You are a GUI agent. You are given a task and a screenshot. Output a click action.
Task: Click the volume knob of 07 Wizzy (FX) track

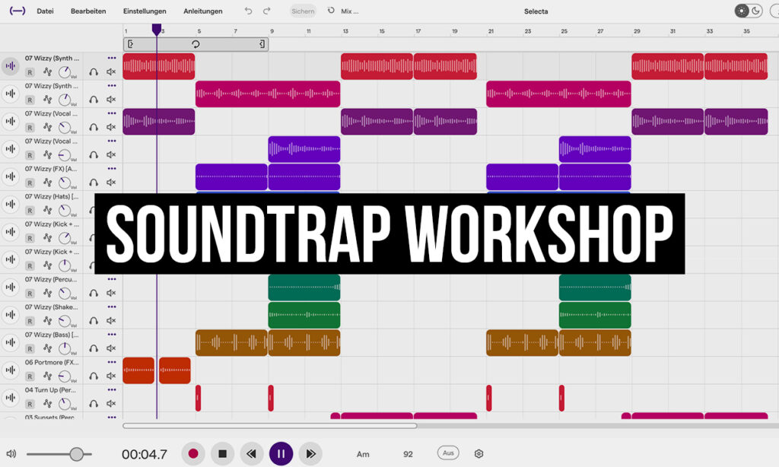pyautogui.click(x=65, y=183)
